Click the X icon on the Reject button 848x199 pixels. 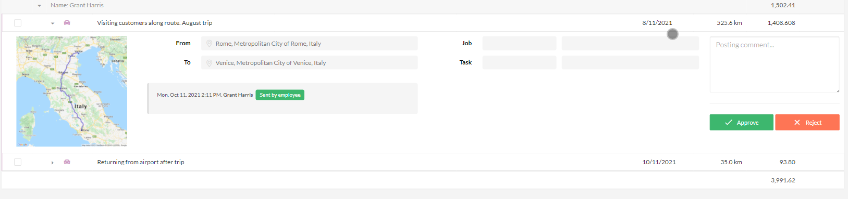tap(797, 123)
